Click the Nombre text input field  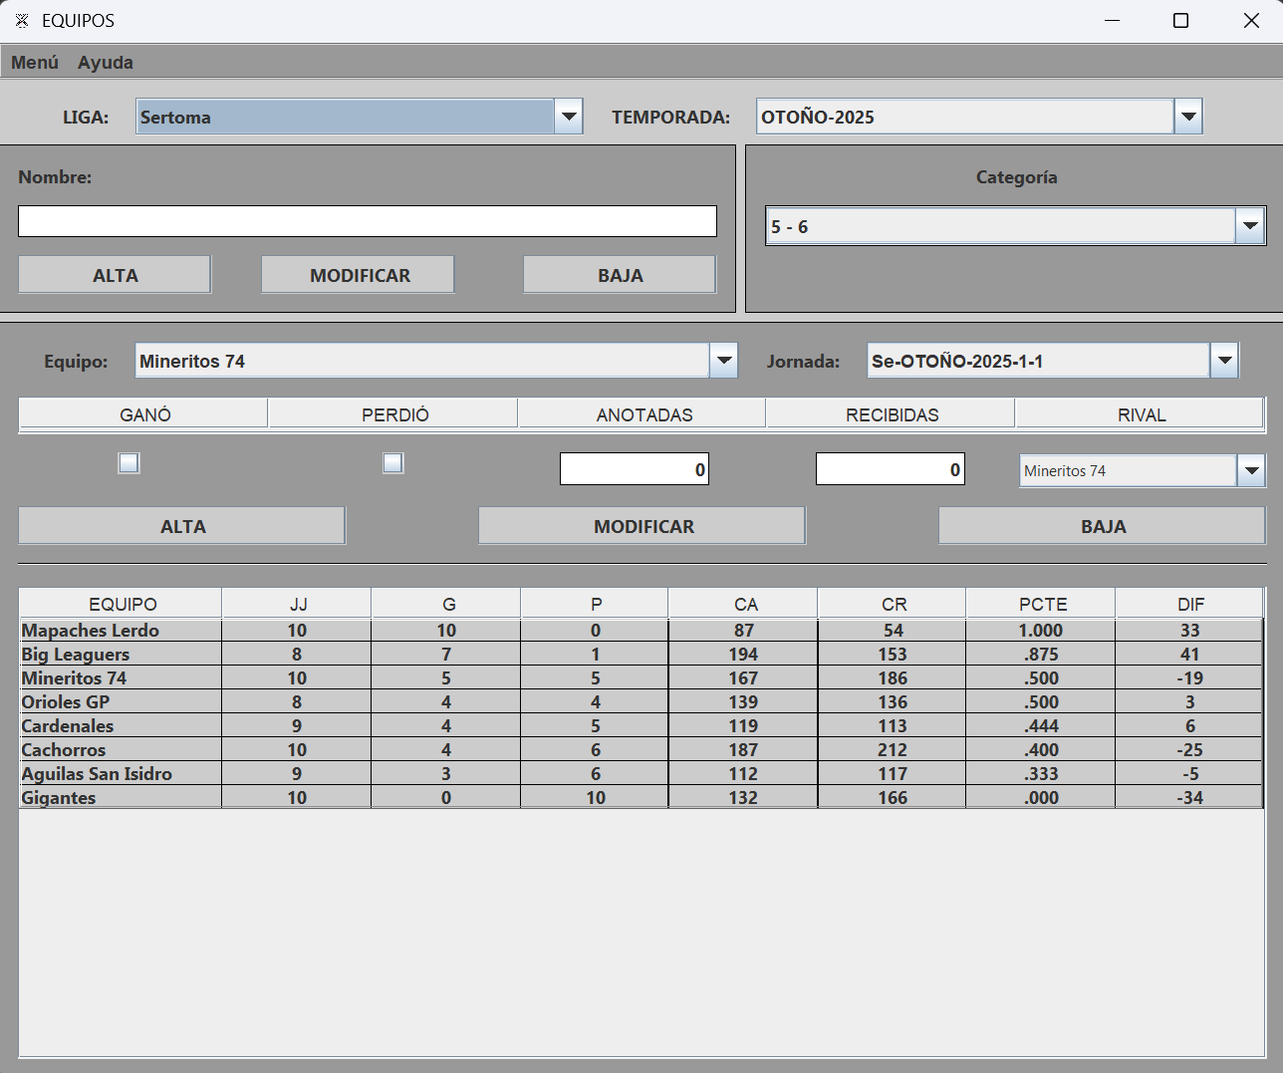tap(367, 221)
